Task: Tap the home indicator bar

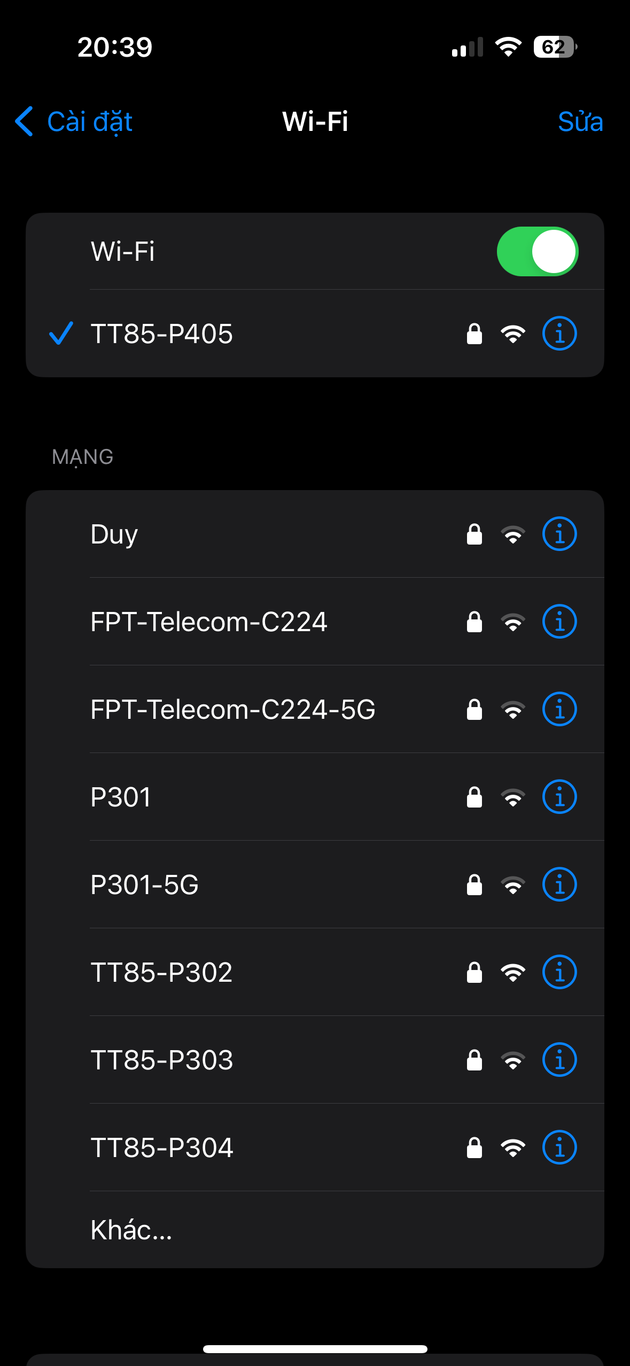Action: tap(315, 1349)
